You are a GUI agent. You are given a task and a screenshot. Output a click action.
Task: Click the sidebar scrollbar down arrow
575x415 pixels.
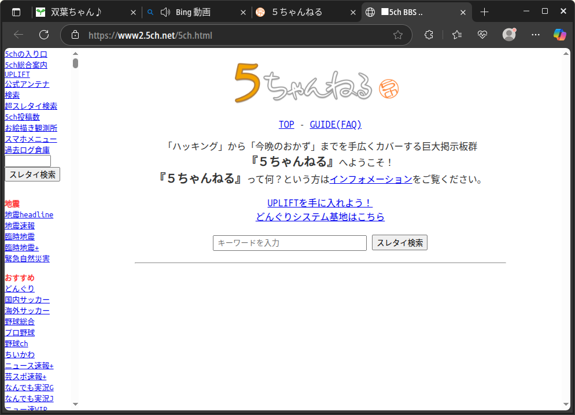click(75, 403)
